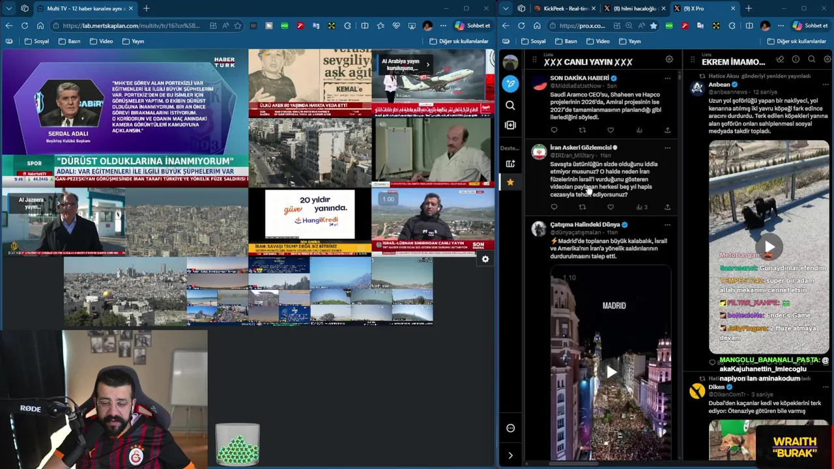Open Yayın bookmarks folder in X Pro window
This screenshot has height=469, width=834.
point(629,41)
